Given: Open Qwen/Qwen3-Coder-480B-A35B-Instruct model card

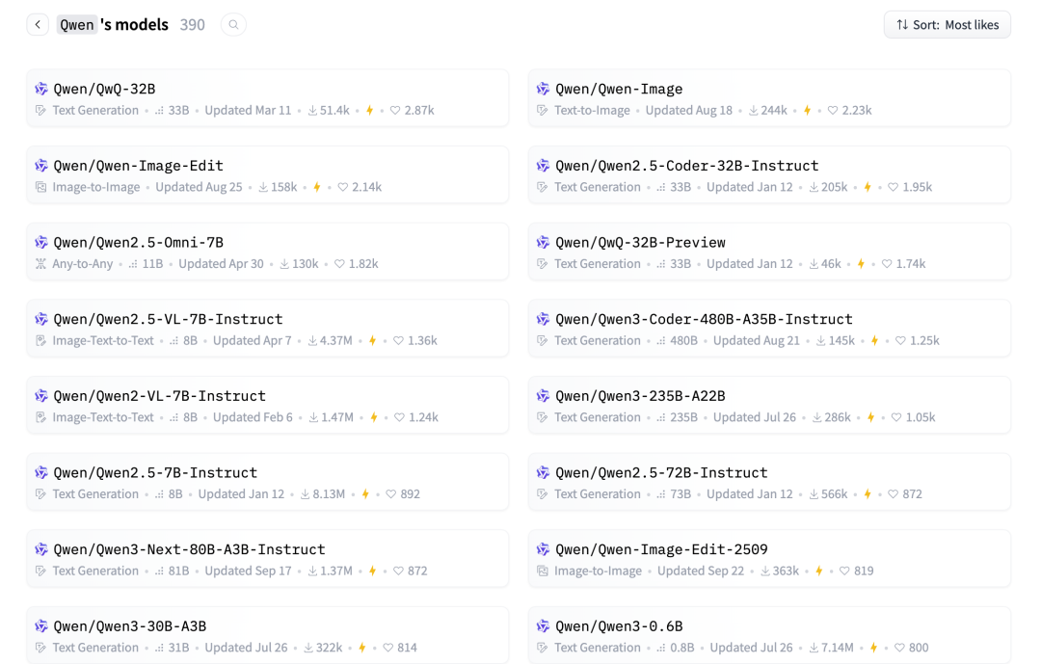Looking at the screenshot, I should pyautogui.click(x=769, y=328).
